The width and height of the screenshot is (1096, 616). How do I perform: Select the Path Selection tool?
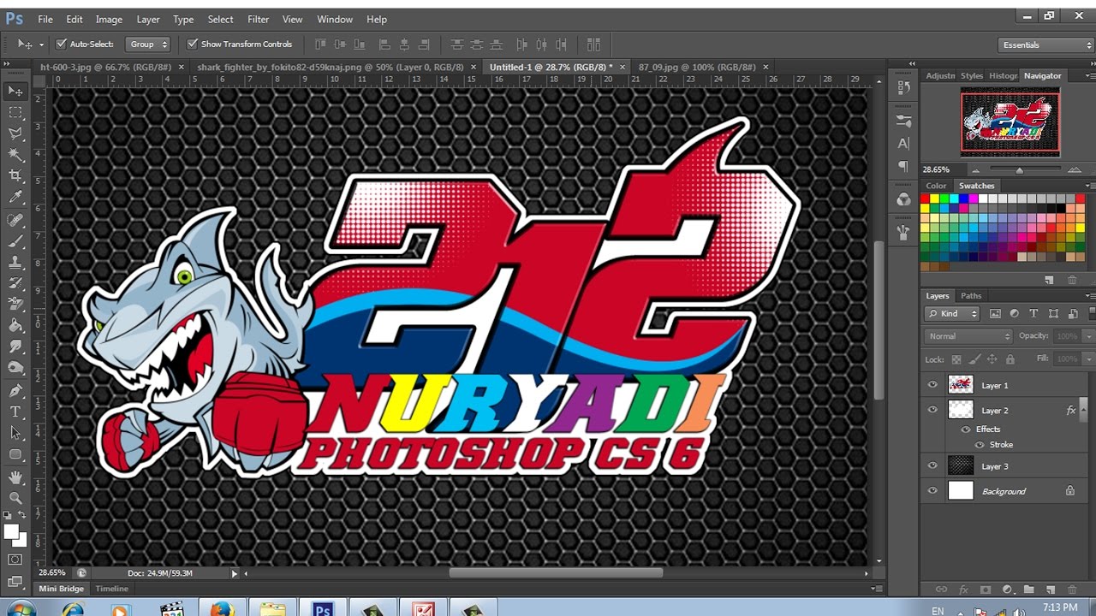click(15, 433)
